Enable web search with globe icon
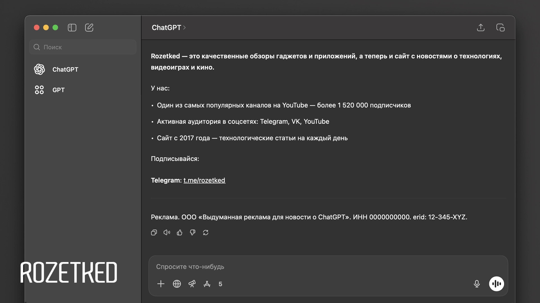Image resolution: width=540 pixels, height=303 pixels. tap(177, 284)
